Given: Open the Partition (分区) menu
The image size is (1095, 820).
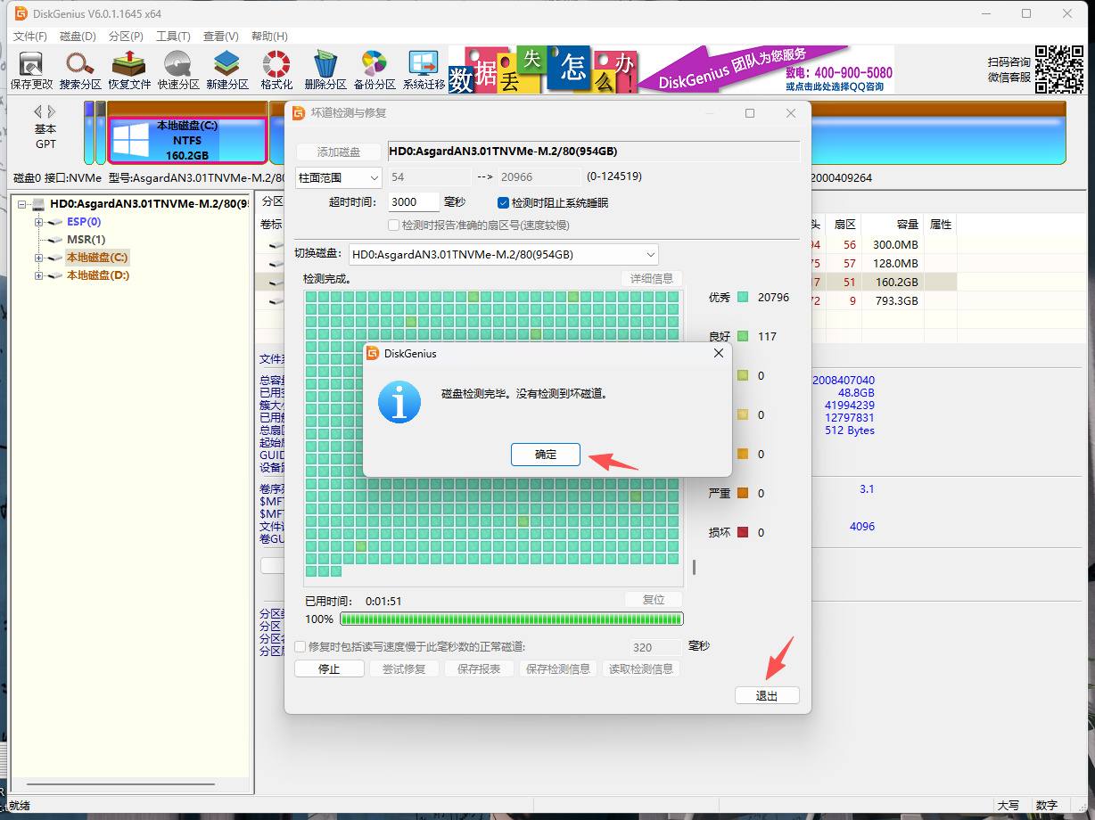Looking at the screenshot, I should point(126,37).
